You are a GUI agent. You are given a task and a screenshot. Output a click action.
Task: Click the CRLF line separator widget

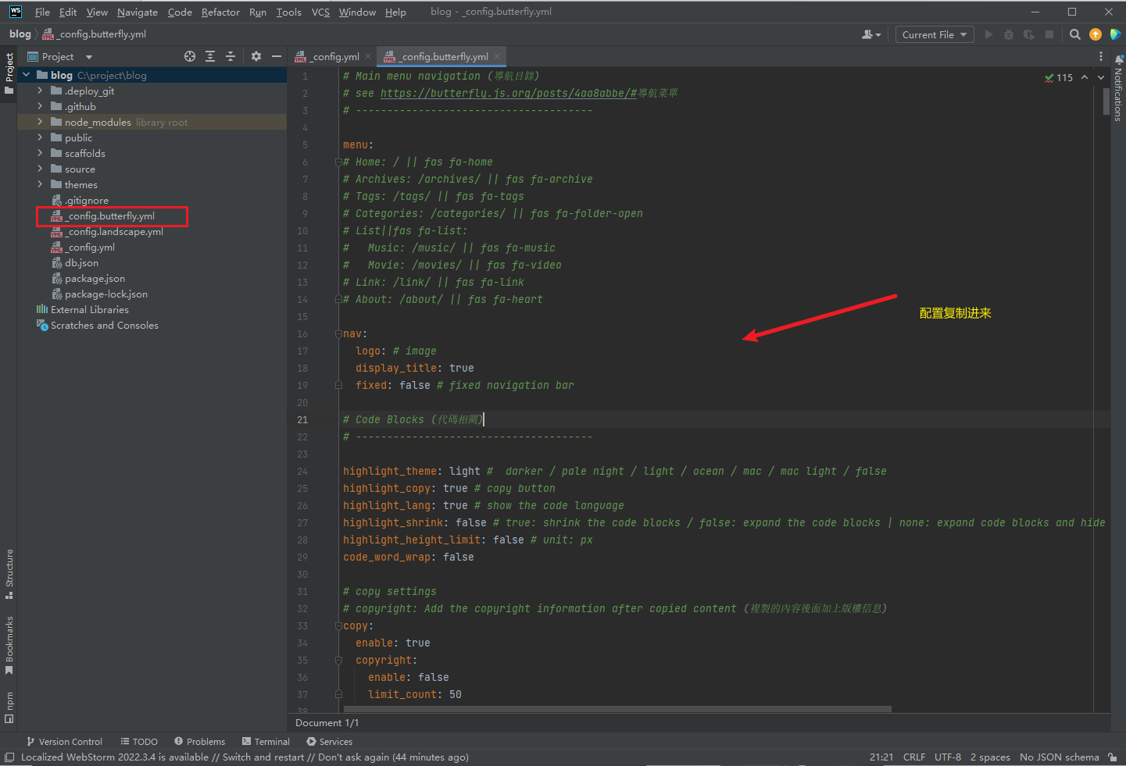coord(914,757)
